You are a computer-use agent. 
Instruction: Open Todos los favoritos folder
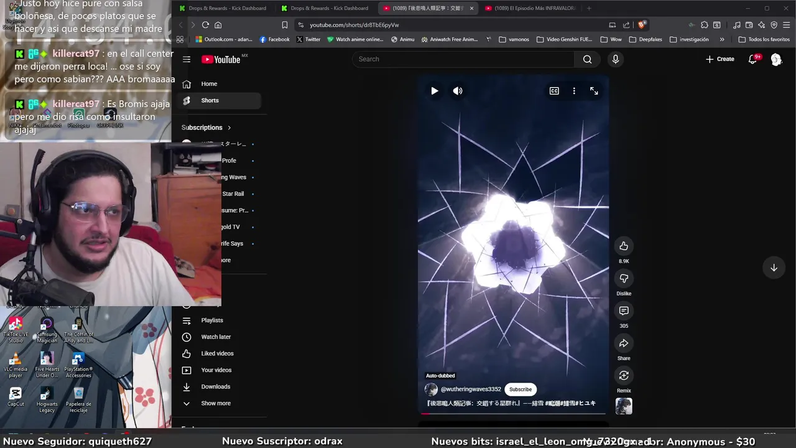point(764,39)
